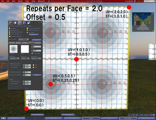Click the Inventory button
The image size is (156, 120).
click(147, 118)
